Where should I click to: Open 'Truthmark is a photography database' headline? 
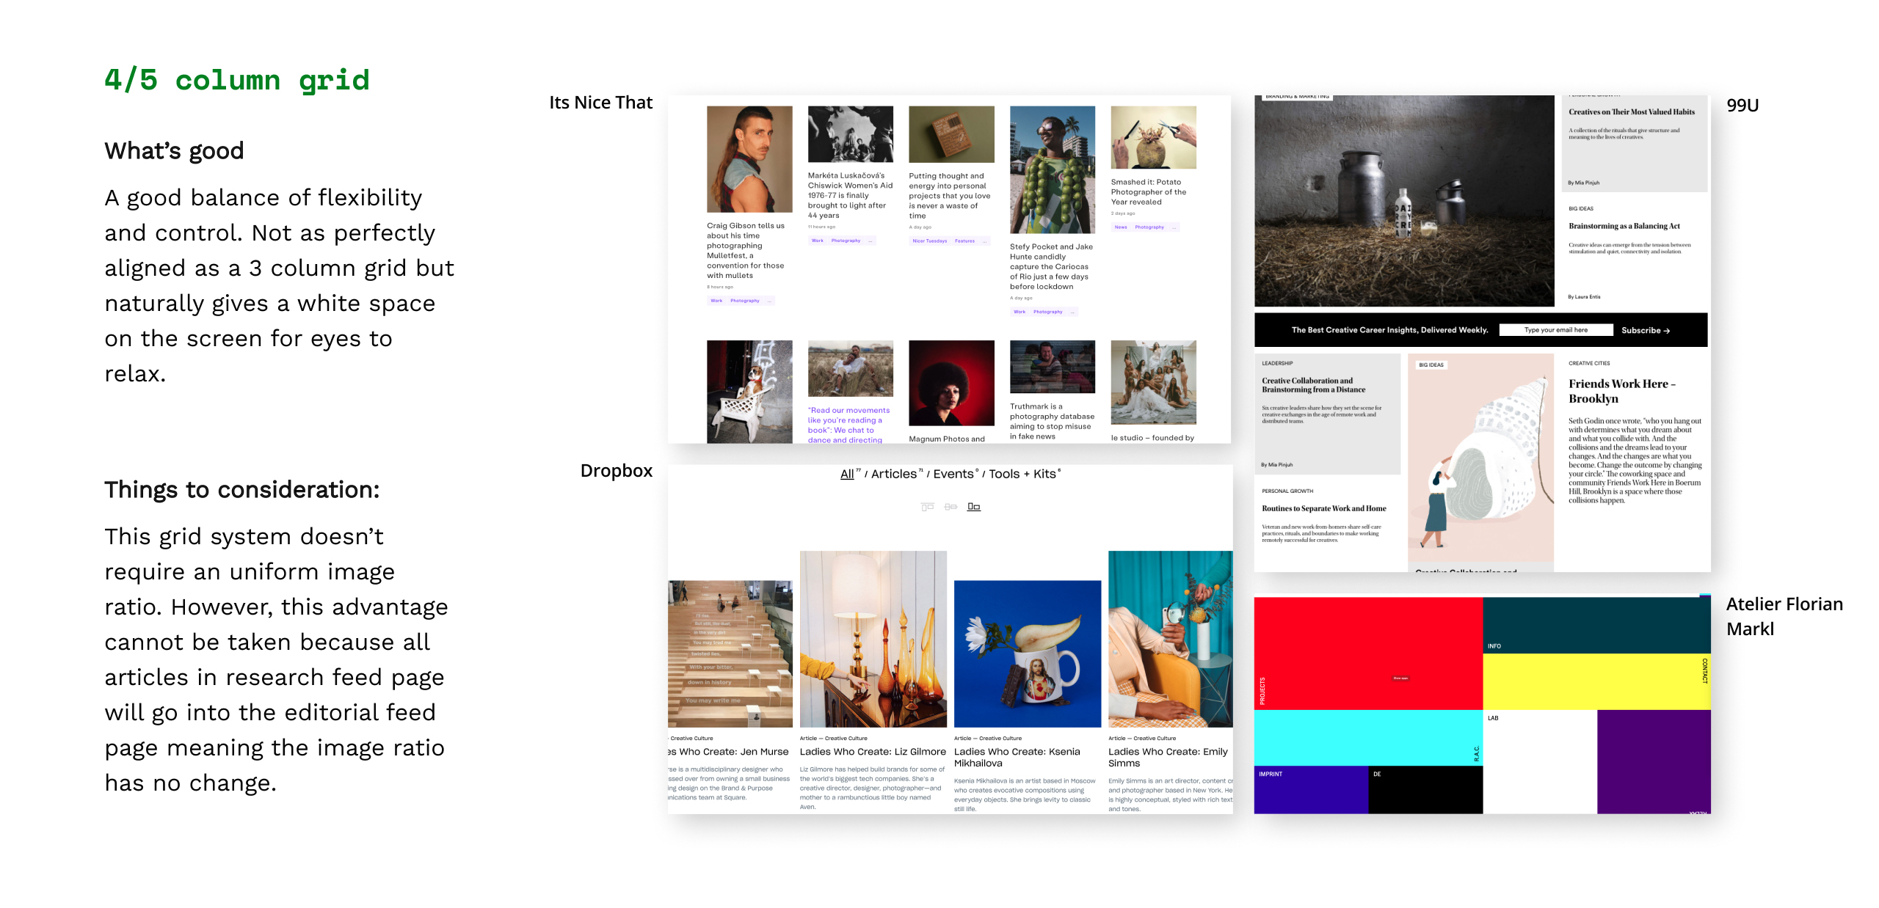click(1052, 421)
